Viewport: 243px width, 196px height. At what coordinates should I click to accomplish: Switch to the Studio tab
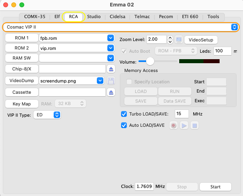point(94,17)
